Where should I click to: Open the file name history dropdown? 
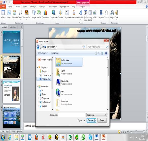(84, 115)
